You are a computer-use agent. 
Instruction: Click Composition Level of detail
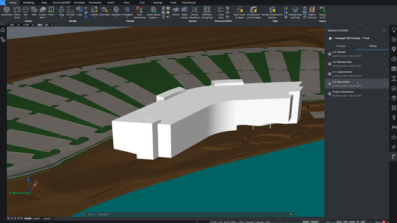click(254, 12)
